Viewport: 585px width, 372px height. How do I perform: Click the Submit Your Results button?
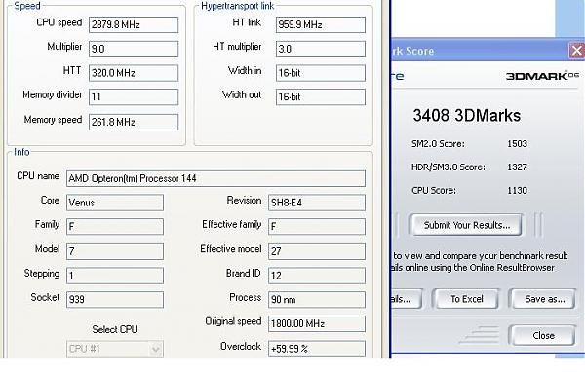pos(466,225)
